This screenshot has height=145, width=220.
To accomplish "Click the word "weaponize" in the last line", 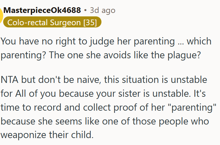I will click(23, 135).
